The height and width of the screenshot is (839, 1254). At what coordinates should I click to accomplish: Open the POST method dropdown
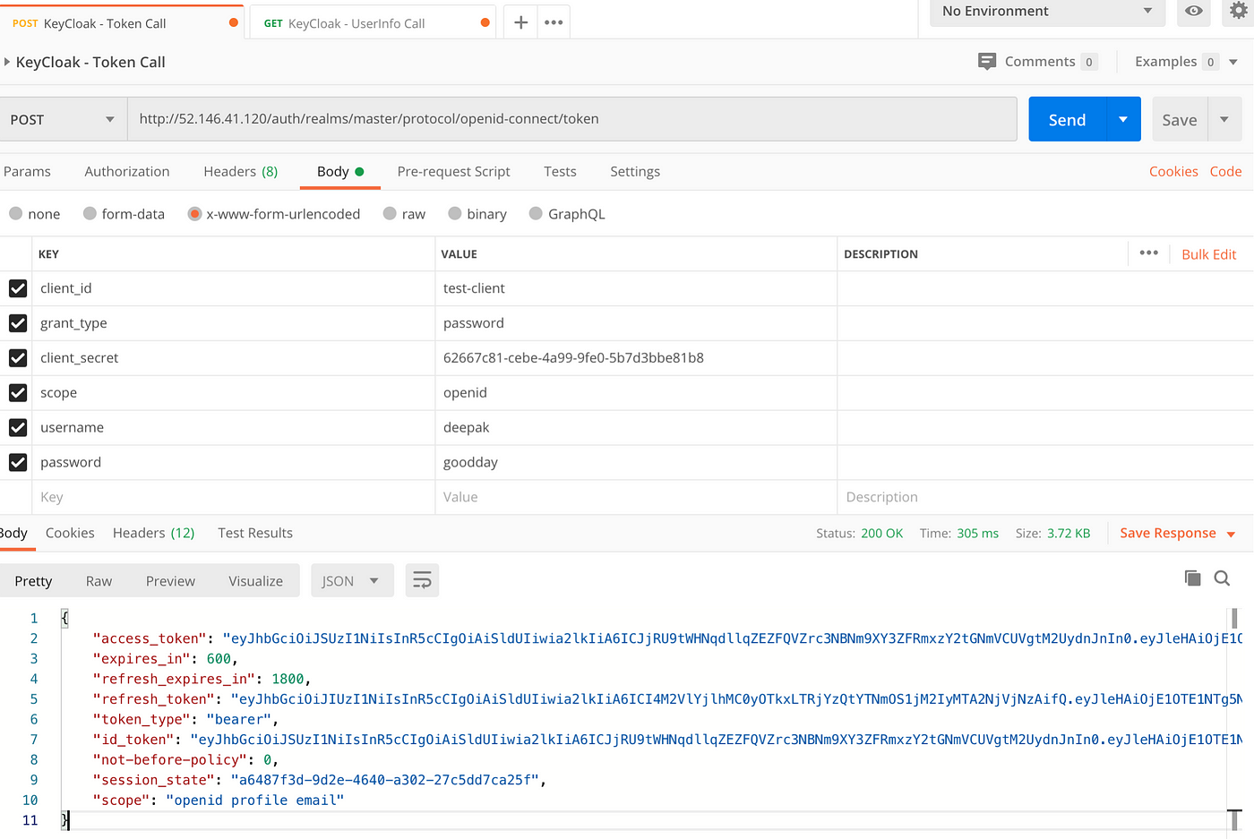point(63,119)
